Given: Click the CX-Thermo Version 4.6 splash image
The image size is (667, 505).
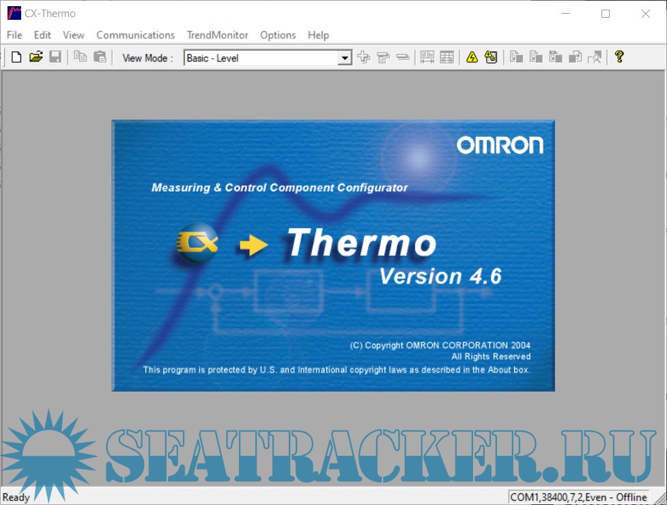Looking at the screenshot, I should [x=333, y=256].
